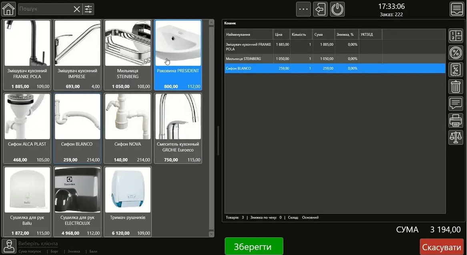Open the three-dots more options menu
Screen dimensions: 467x255
(x=303, y=9)
